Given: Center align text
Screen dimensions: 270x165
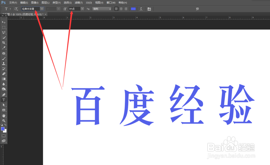Looking at the screenshot, I should [x=121, y=9].
